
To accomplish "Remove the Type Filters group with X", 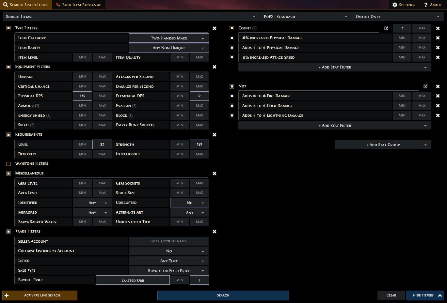I will coord(215,28).
